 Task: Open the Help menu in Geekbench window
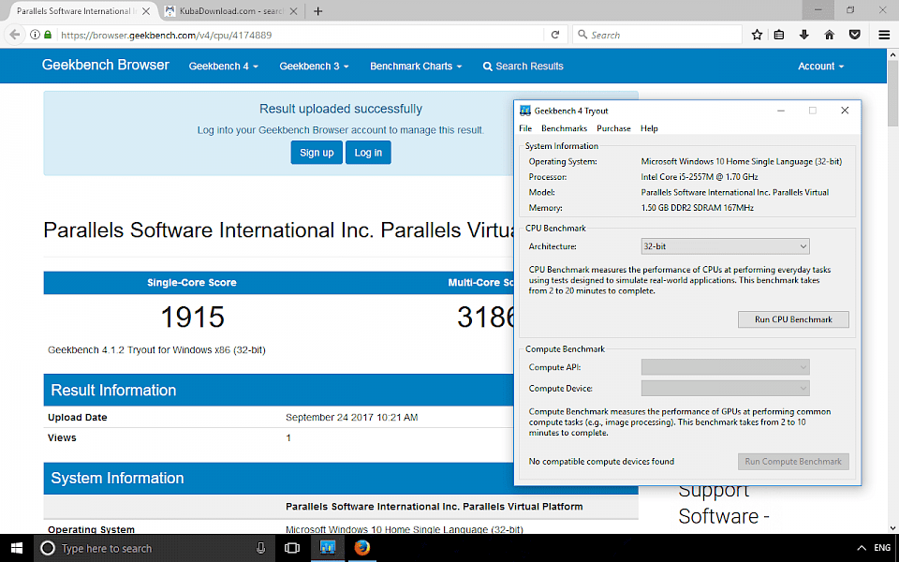(x=649, y=128)
